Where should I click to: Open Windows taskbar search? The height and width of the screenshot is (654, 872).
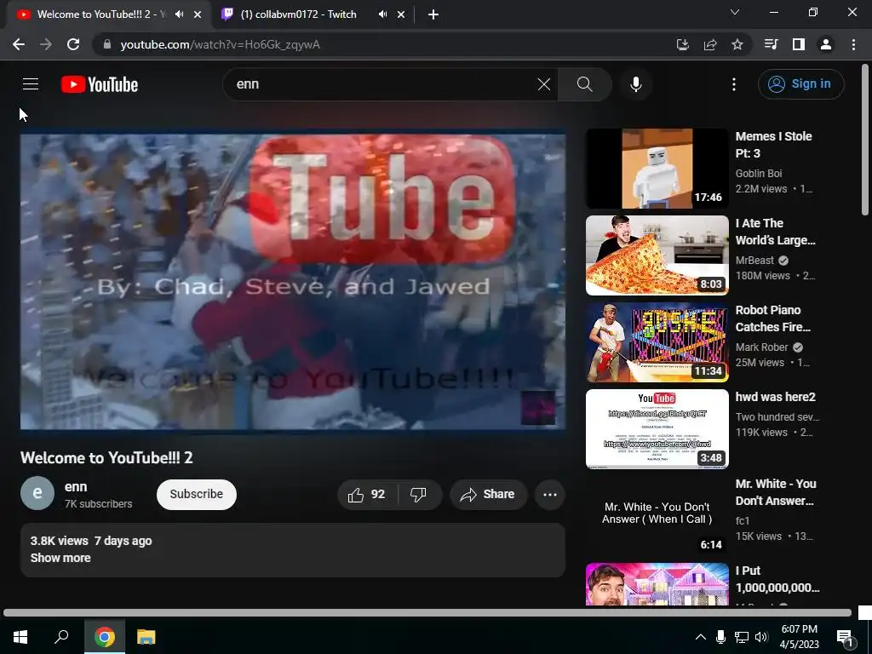pyautogui.click(x=61, y=637)
